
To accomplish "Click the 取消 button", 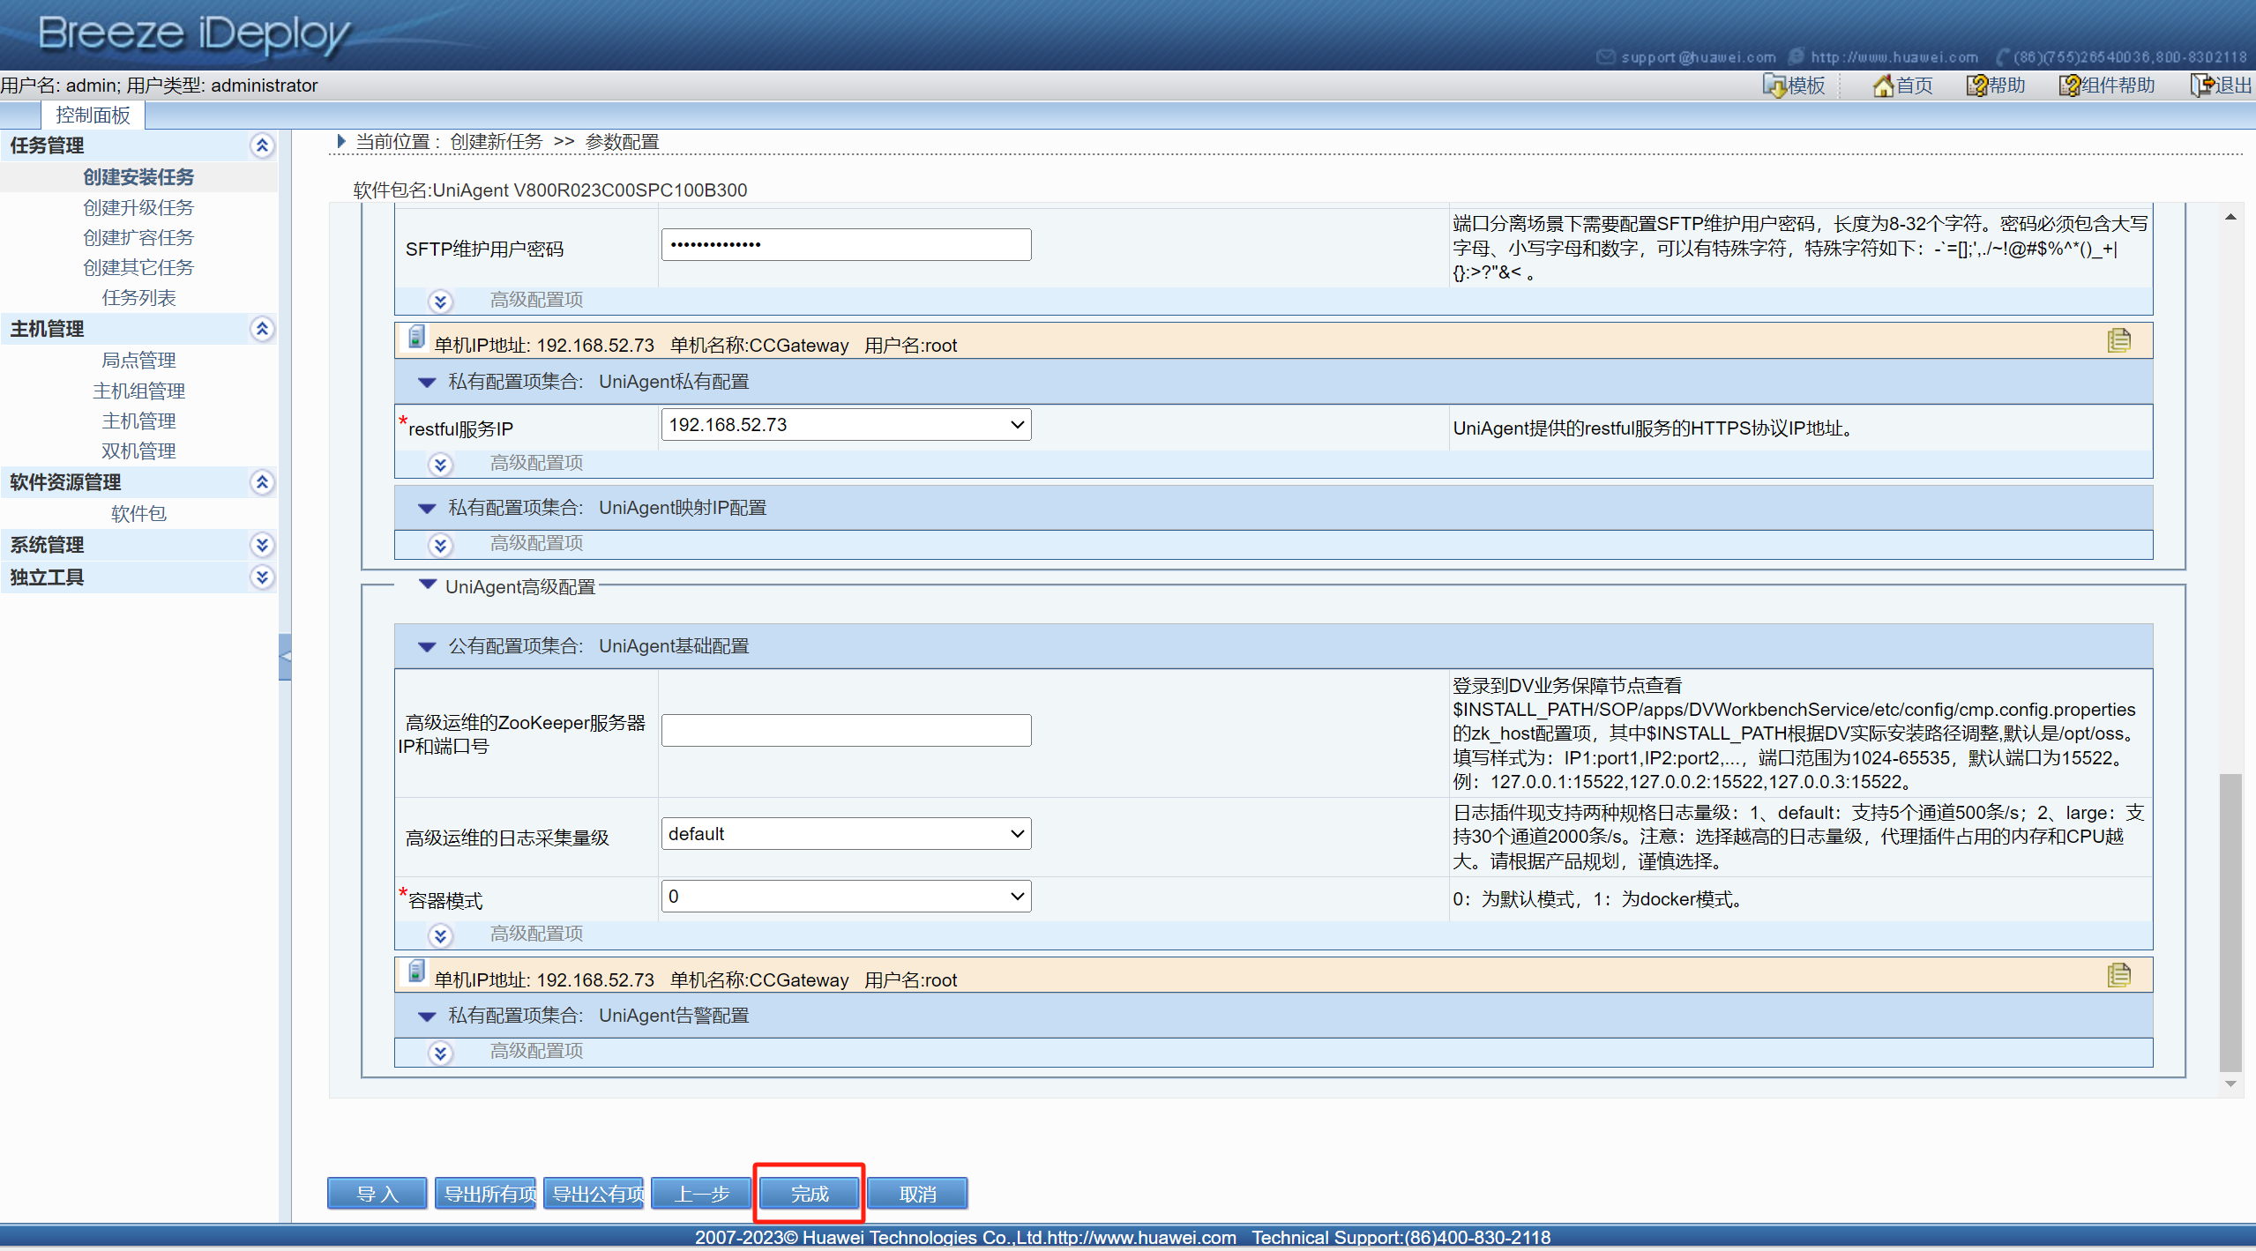I will coord(917,1194).
